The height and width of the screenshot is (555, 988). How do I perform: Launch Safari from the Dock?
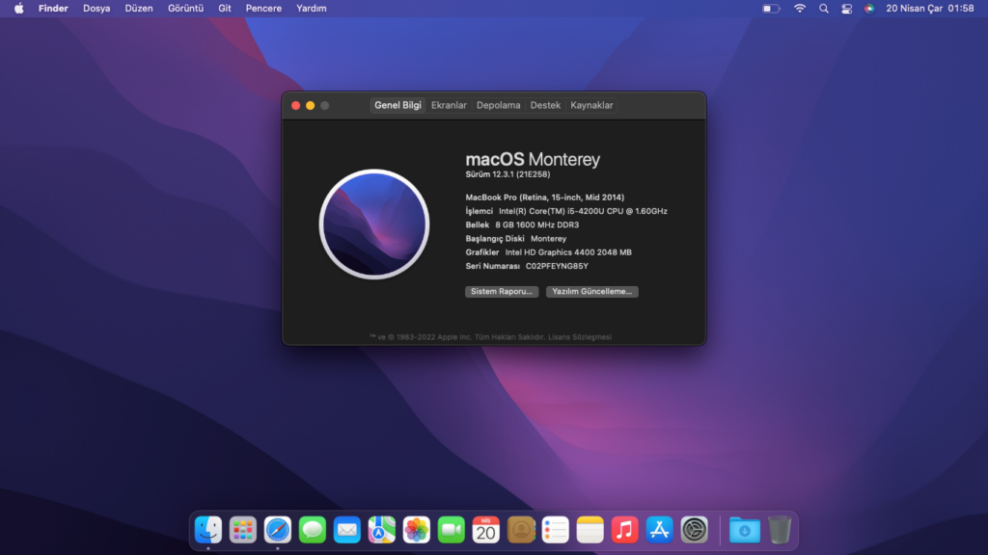(x=277, y=530)
